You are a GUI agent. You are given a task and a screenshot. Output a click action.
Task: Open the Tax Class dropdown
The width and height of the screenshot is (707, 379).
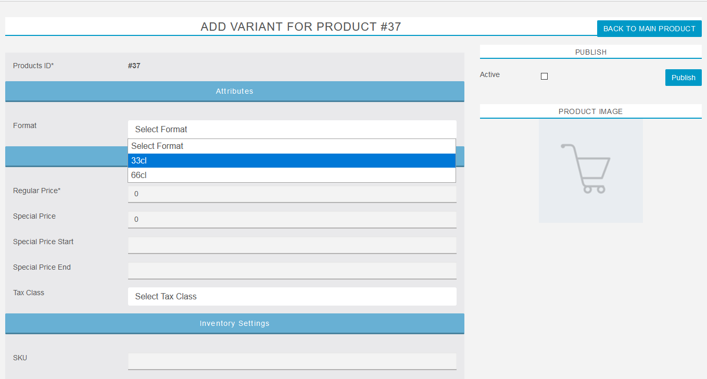point(292,296)
